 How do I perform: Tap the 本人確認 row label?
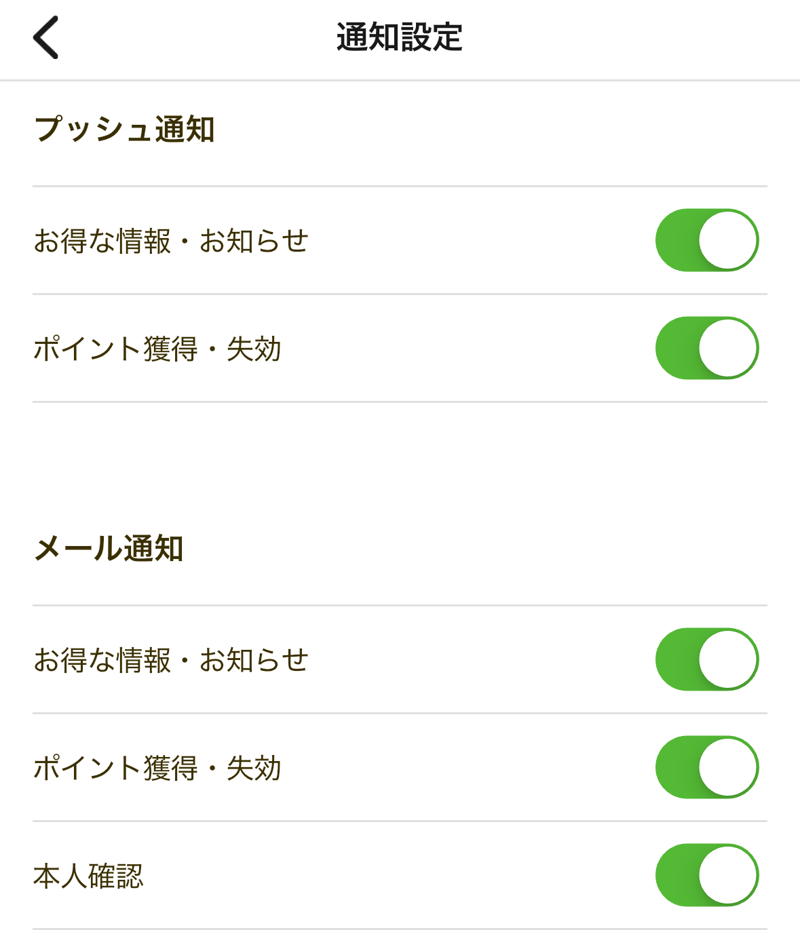pyautogui.click(x=88, y=876)
